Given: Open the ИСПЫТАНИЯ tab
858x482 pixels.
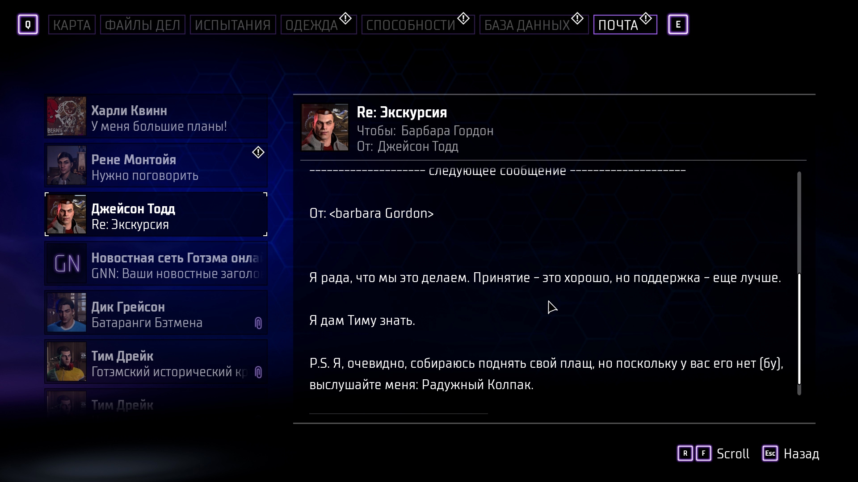Looking at the screenshot, I should (233, 25).
